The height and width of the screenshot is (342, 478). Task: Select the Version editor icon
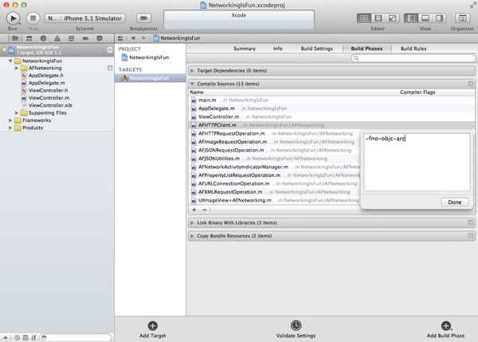pos(392,18)
